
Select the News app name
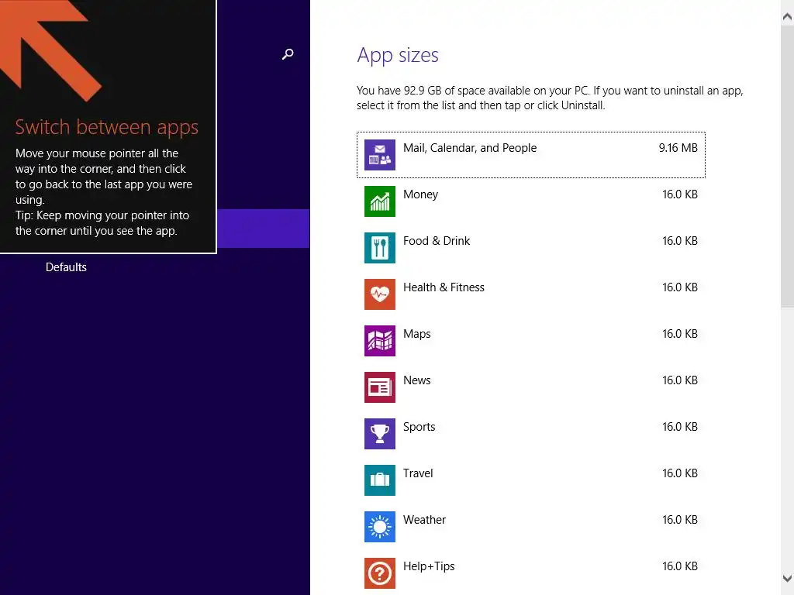coord(416,380)
